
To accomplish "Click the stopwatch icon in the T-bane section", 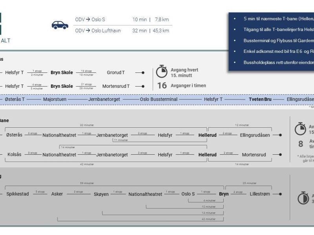I will tap(300, 129).
